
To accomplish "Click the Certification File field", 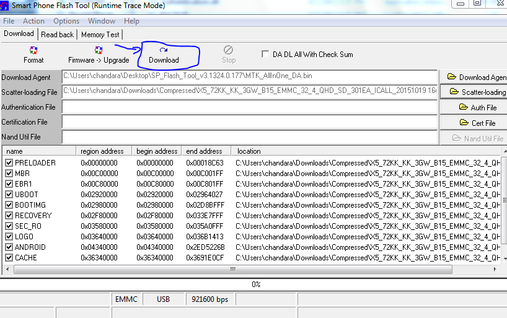I will click(x=250, y=122).
